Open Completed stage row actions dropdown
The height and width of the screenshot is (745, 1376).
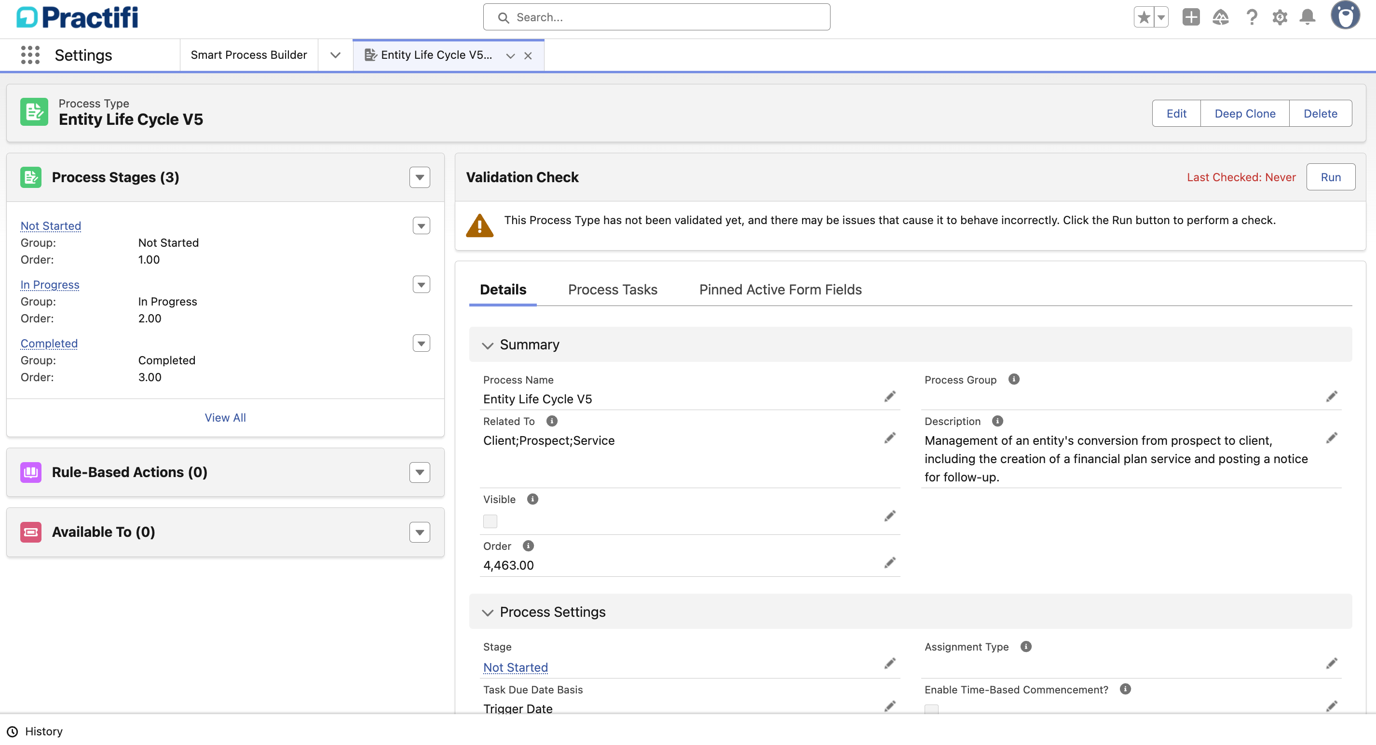point(422,344)
